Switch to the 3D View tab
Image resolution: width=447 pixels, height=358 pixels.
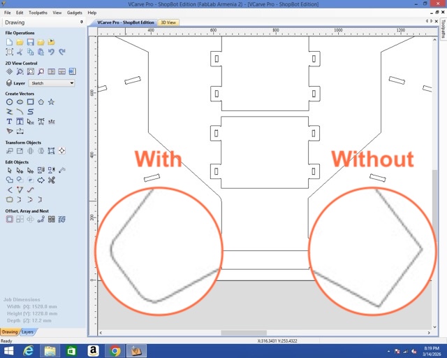(x=168, y=22)
